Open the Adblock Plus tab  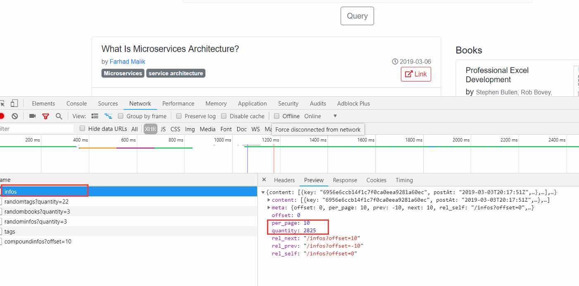coord(353,103)
